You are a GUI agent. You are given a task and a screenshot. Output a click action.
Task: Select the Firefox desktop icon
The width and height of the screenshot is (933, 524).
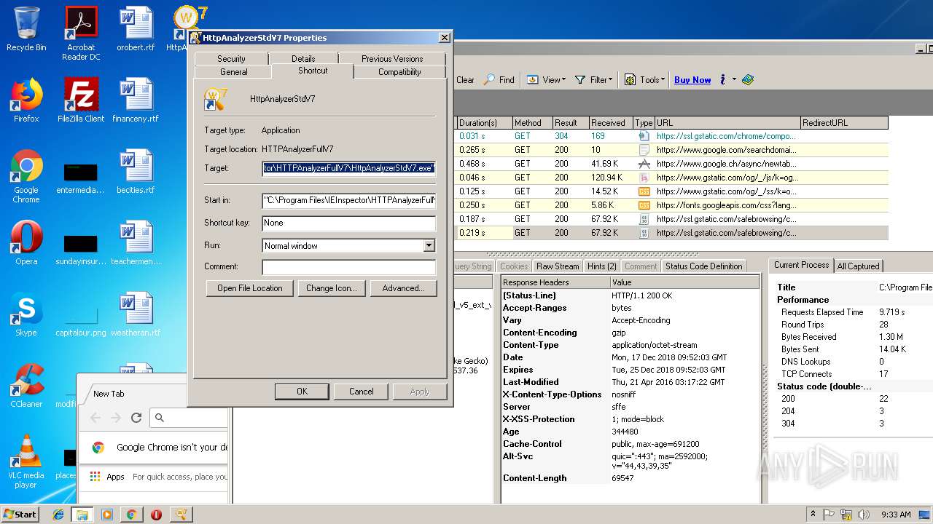point(26,100)
